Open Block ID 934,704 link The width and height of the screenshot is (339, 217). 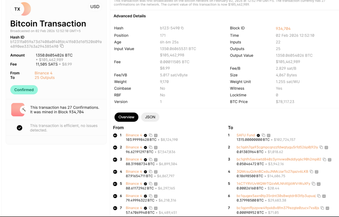pos(283,29)
